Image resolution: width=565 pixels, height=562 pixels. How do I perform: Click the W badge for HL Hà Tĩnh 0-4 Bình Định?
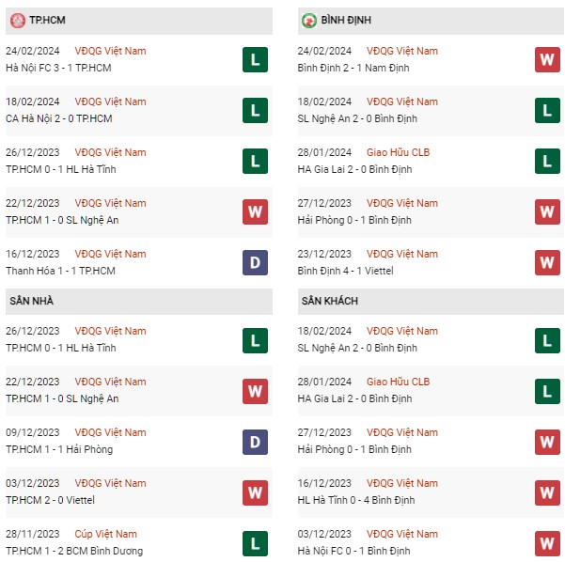547,492
